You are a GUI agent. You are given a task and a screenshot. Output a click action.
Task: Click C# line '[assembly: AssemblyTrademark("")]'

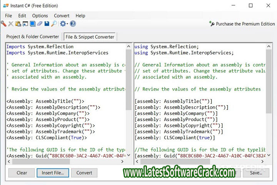click(179, 131)
